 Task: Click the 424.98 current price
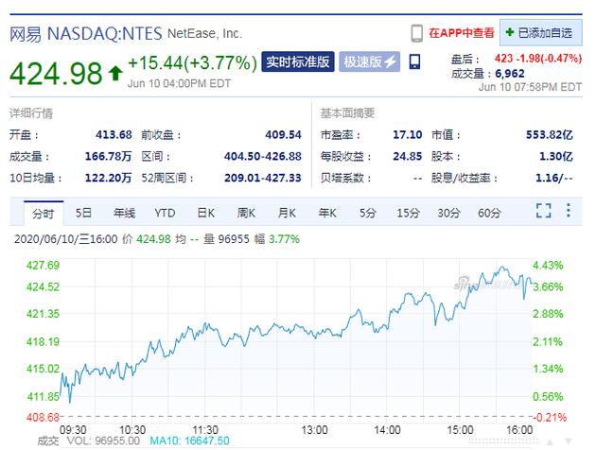pyautogui.click(x=56, y=74)
